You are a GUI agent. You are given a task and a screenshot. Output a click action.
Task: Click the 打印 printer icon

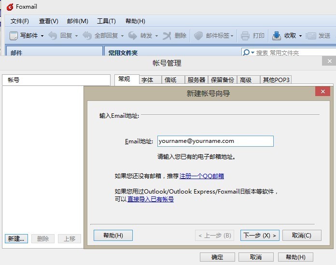245,36
